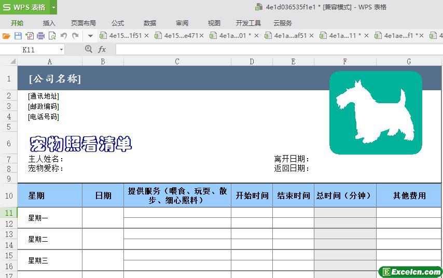Click the Name Box showing K11
Viewport: 443px width, 278px height.
29,50
